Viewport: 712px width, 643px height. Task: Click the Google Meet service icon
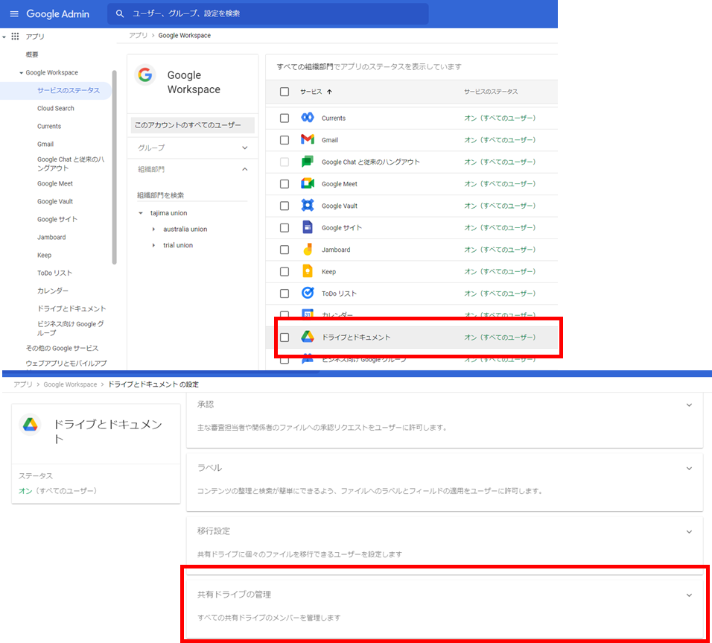click(308, 183)
